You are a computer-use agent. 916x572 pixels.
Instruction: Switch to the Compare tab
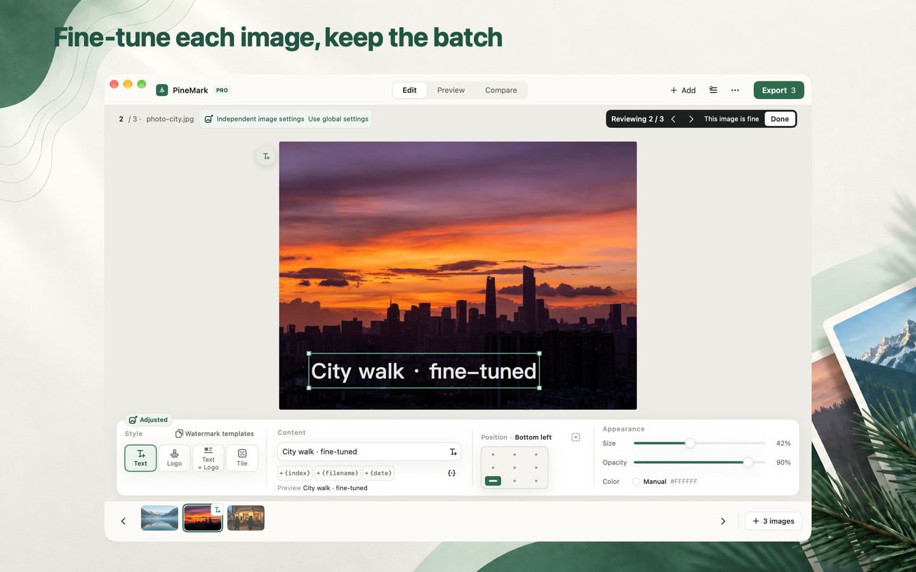[501, 90]
